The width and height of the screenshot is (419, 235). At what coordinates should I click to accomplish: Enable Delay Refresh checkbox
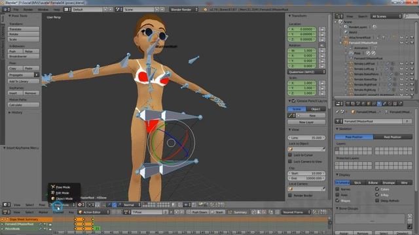point(377,200)
